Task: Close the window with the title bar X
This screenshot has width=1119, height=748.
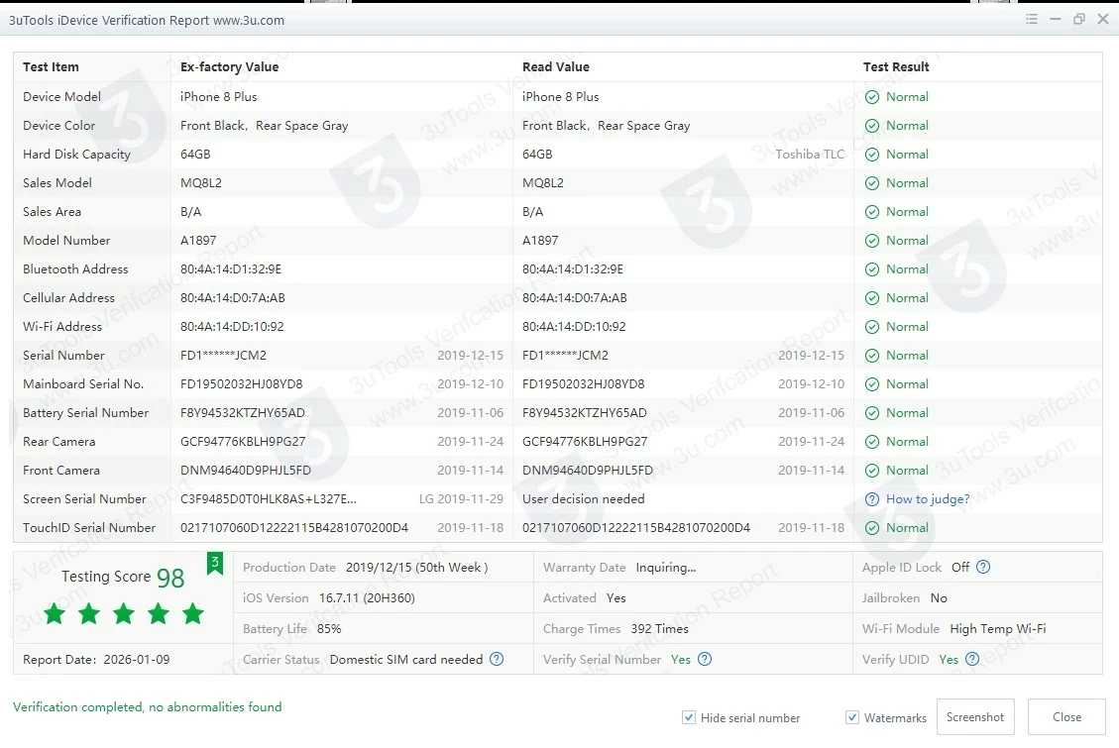Action: 1103,20
